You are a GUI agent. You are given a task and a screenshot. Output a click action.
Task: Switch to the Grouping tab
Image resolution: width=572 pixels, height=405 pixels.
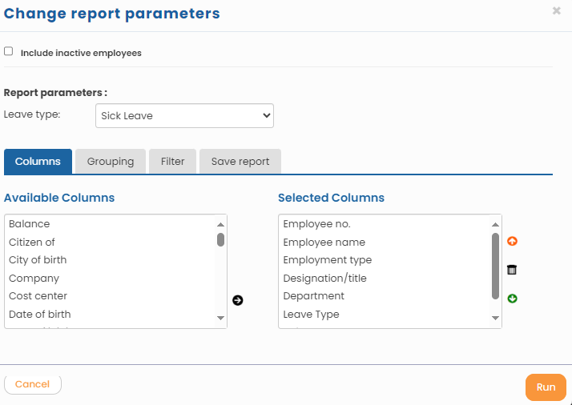point(111,162)
